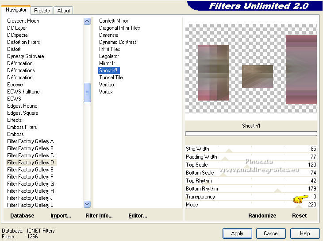Select Filter Factory Gallery G
This screenshot has width=323, height=241.
click(x=31, y=184)
